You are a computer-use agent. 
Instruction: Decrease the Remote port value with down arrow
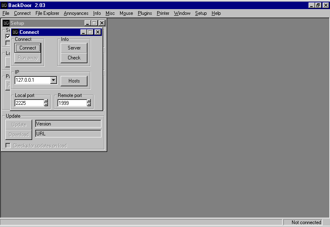[x=89, y=105]
